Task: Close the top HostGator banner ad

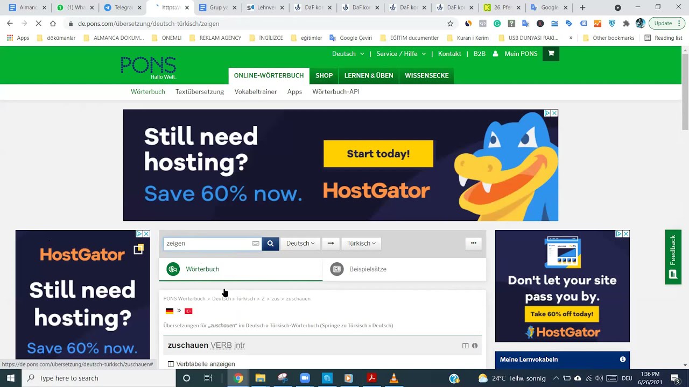Action: click(554, 113)
